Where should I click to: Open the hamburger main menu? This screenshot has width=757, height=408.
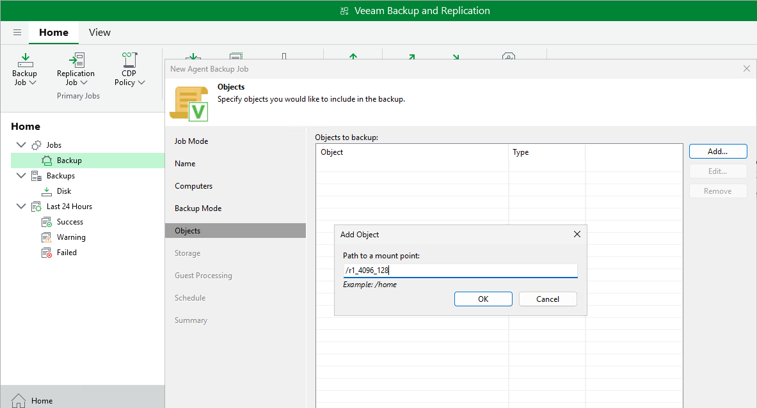tap(17, 33)
